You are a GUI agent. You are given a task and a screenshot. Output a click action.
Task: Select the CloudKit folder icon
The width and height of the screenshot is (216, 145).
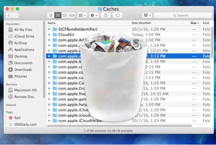[x=55, y=34]
